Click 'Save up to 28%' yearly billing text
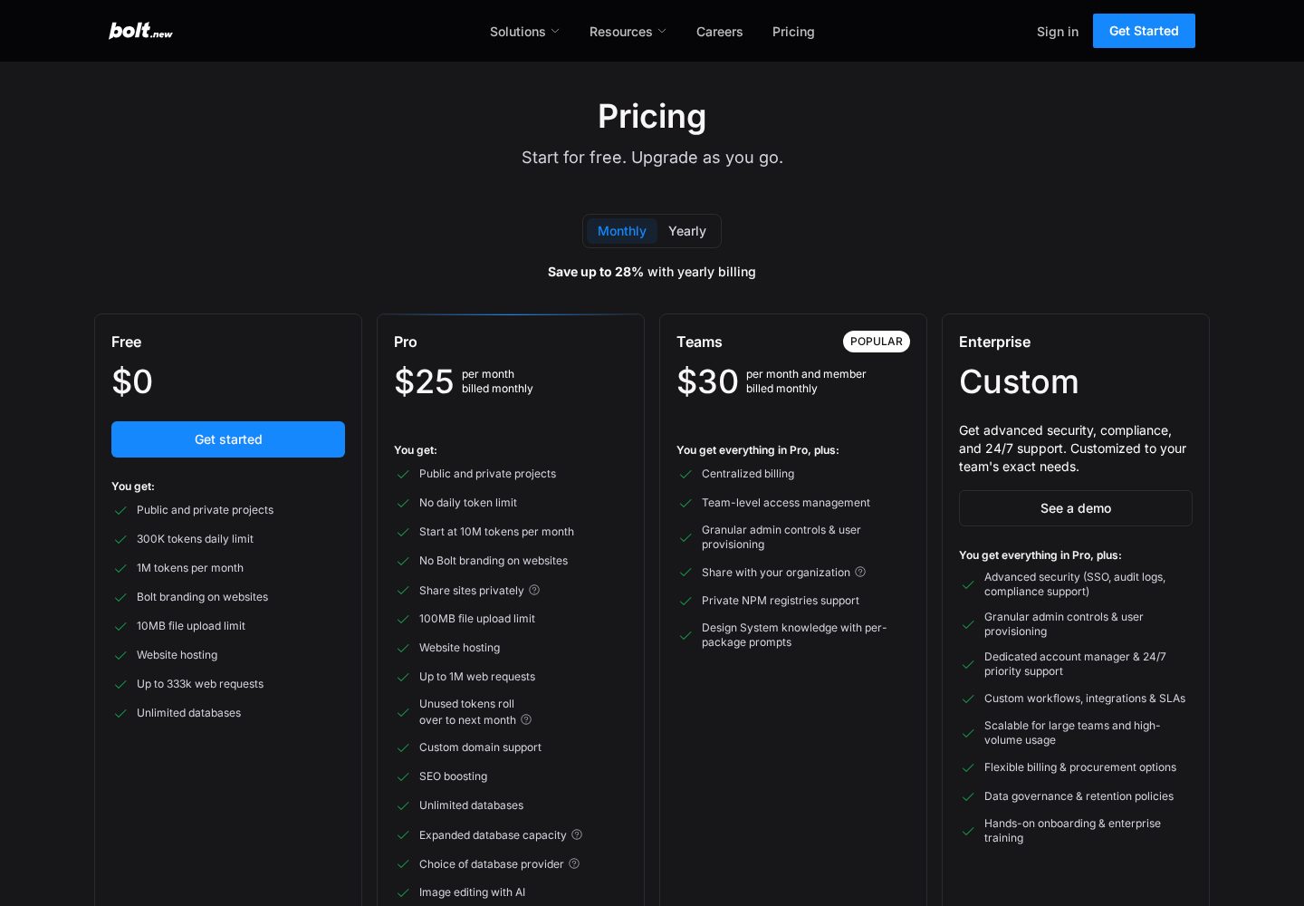Image resolution: width=1304 pixels, height=906 pixels. pyautogui.click(x=652, y=272)
